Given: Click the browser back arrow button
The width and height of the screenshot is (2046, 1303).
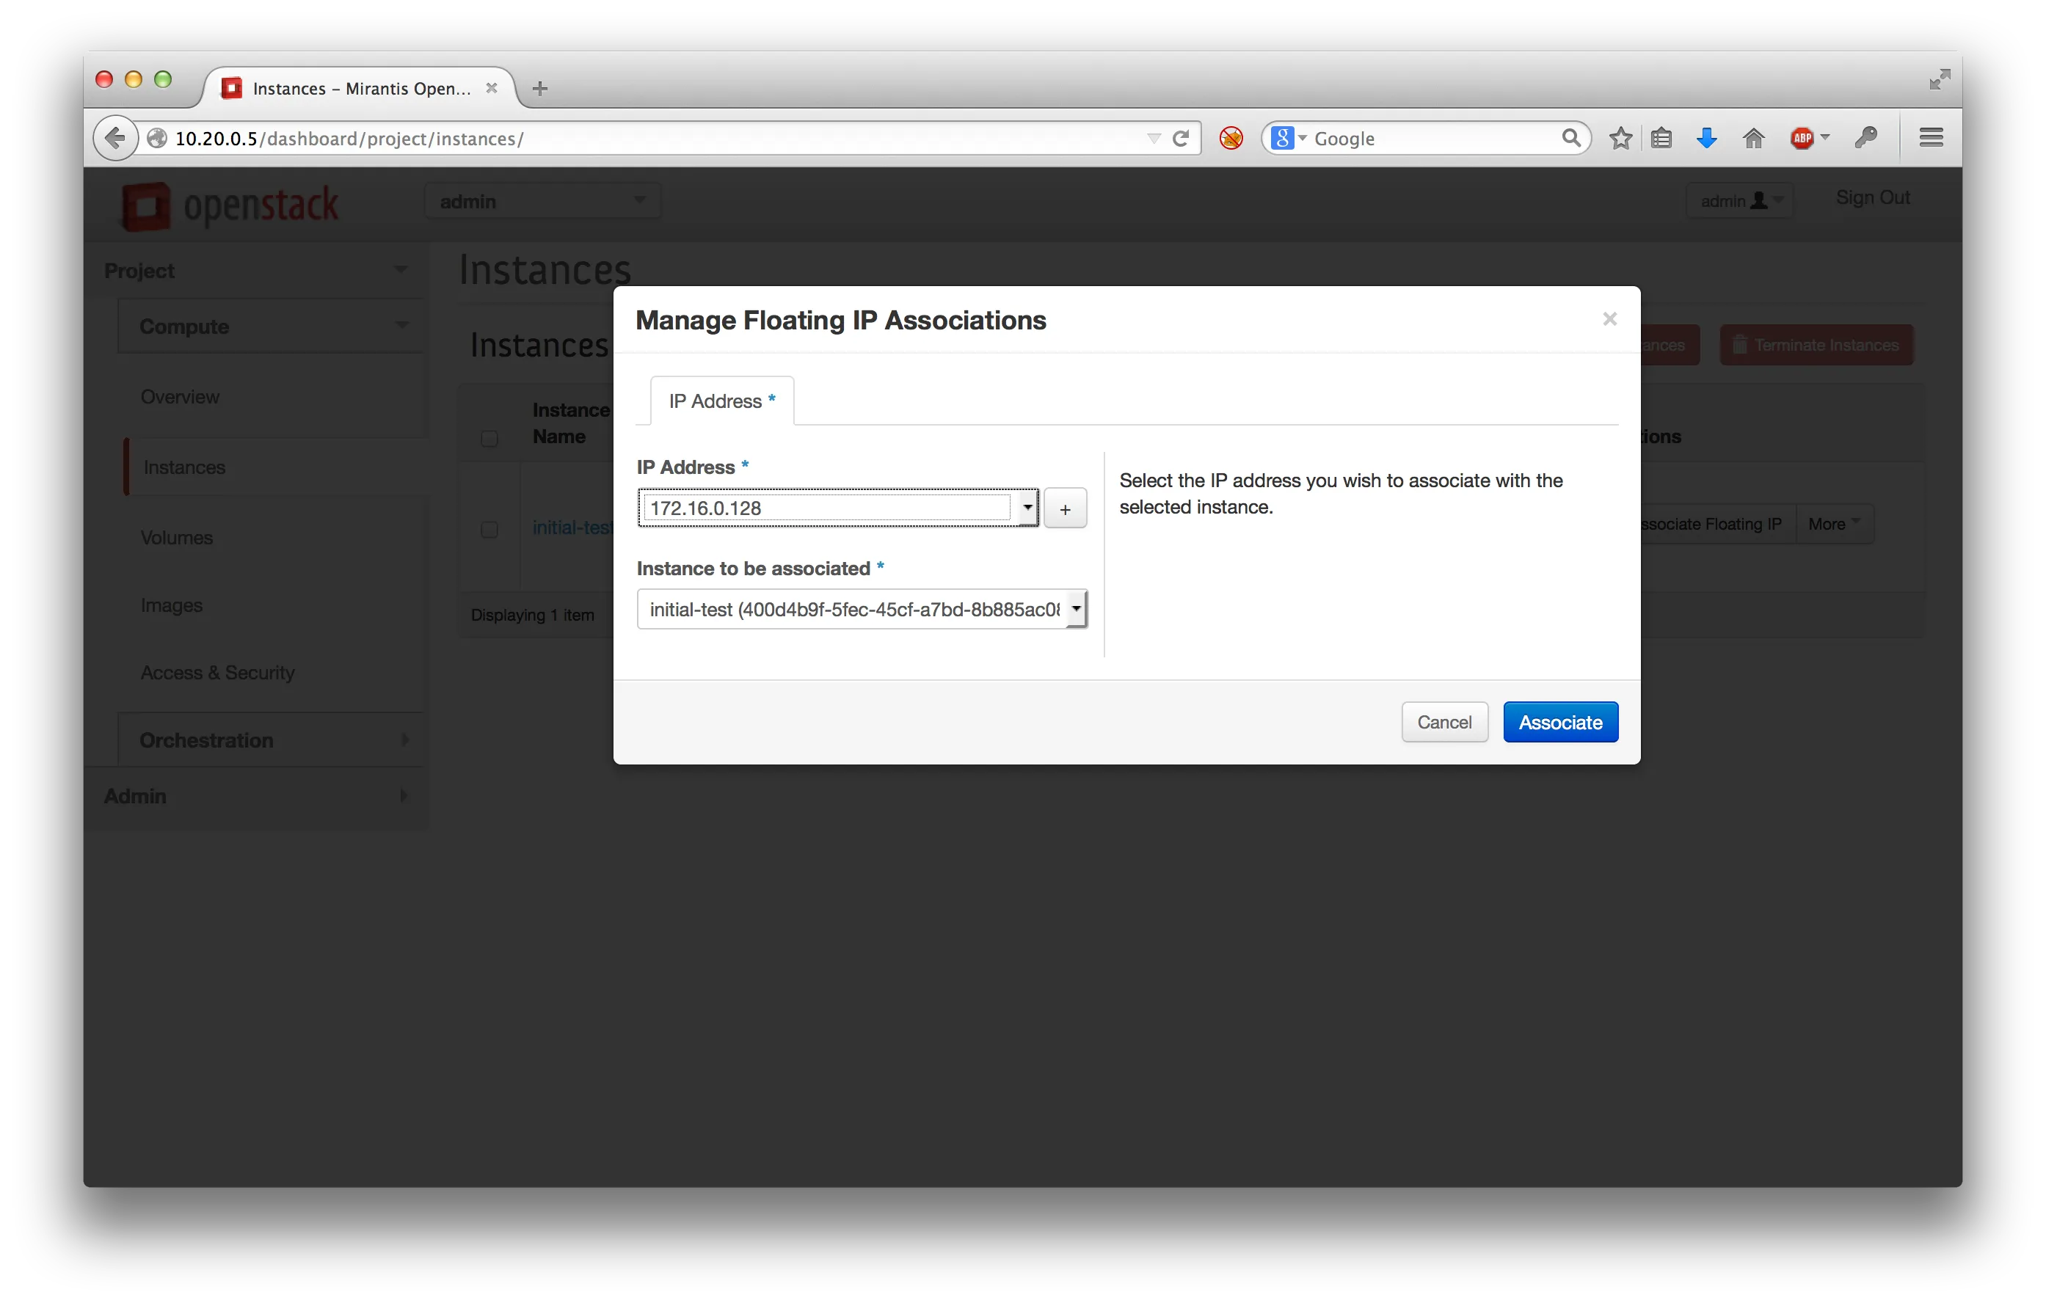Looking at the screenshot, I should (x=115, y=138).
